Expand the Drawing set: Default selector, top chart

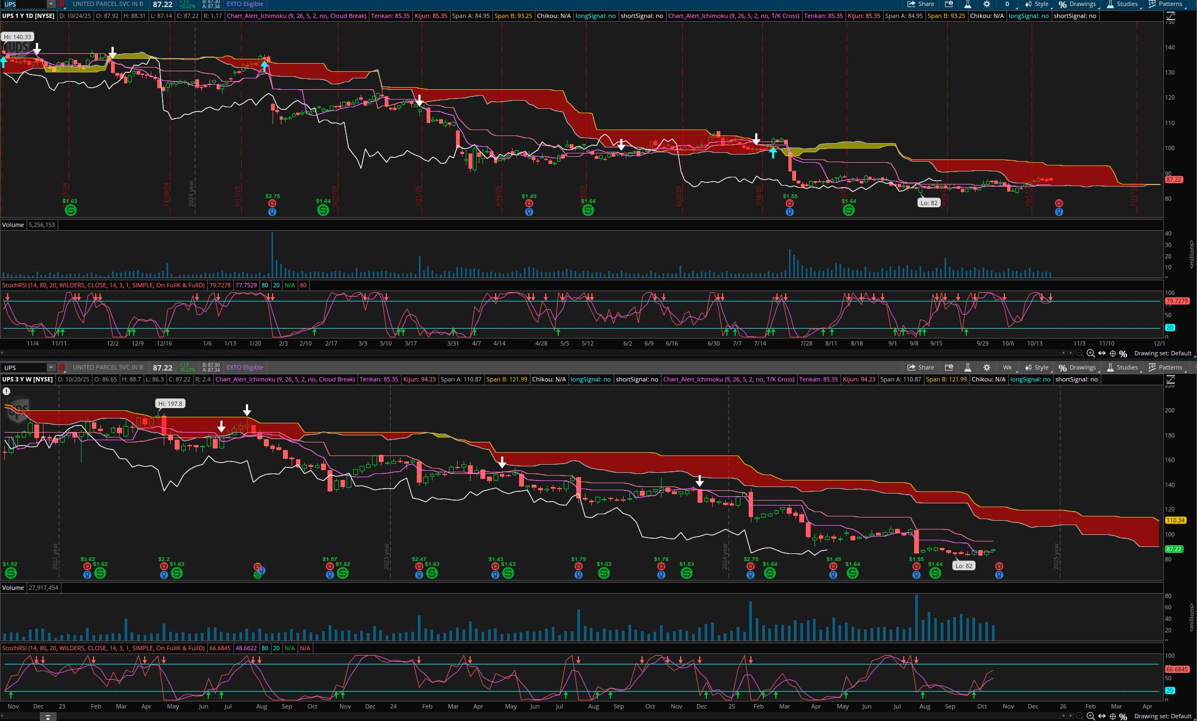1163,353
